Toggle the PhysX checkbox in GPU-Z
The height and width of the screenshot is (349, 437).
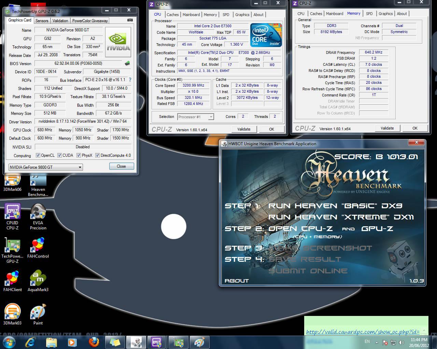[79, 155]
